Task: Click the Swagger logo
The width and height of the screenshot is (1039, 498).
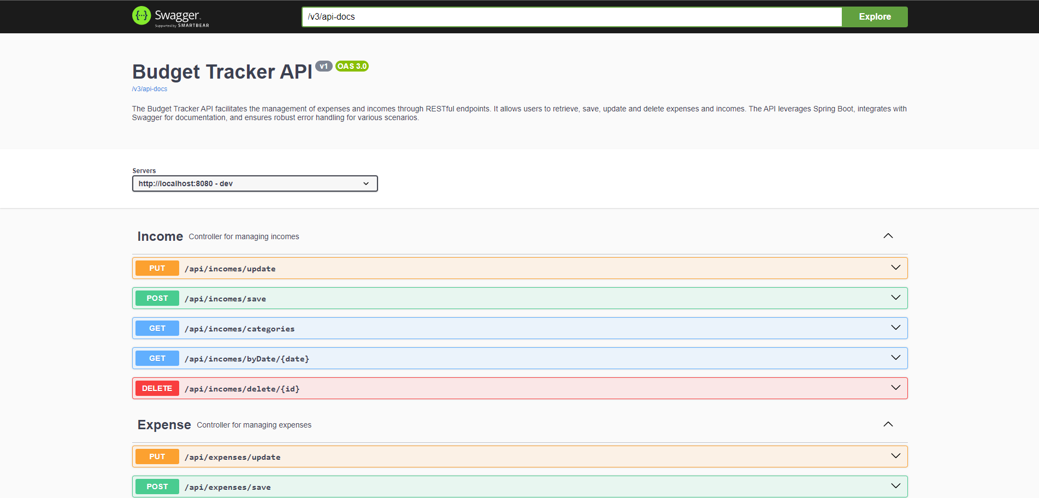Action: (170, 16)
